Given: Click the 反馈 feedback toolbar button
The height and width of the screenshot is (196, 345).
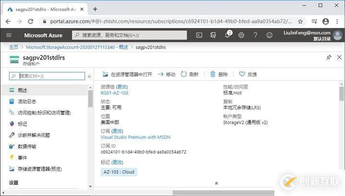Looking at the screenshot, I should click(248, 74).
